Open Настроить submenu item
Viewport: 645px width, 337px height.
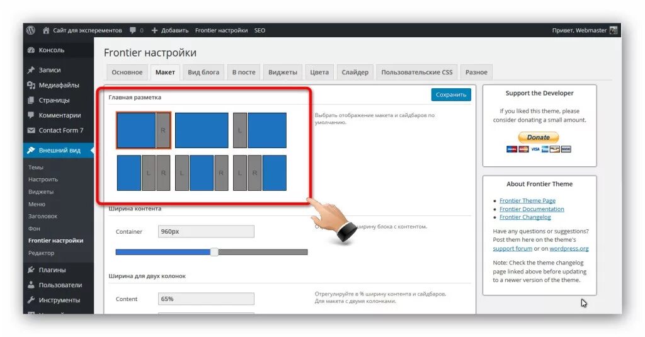[x=43, y=180]
